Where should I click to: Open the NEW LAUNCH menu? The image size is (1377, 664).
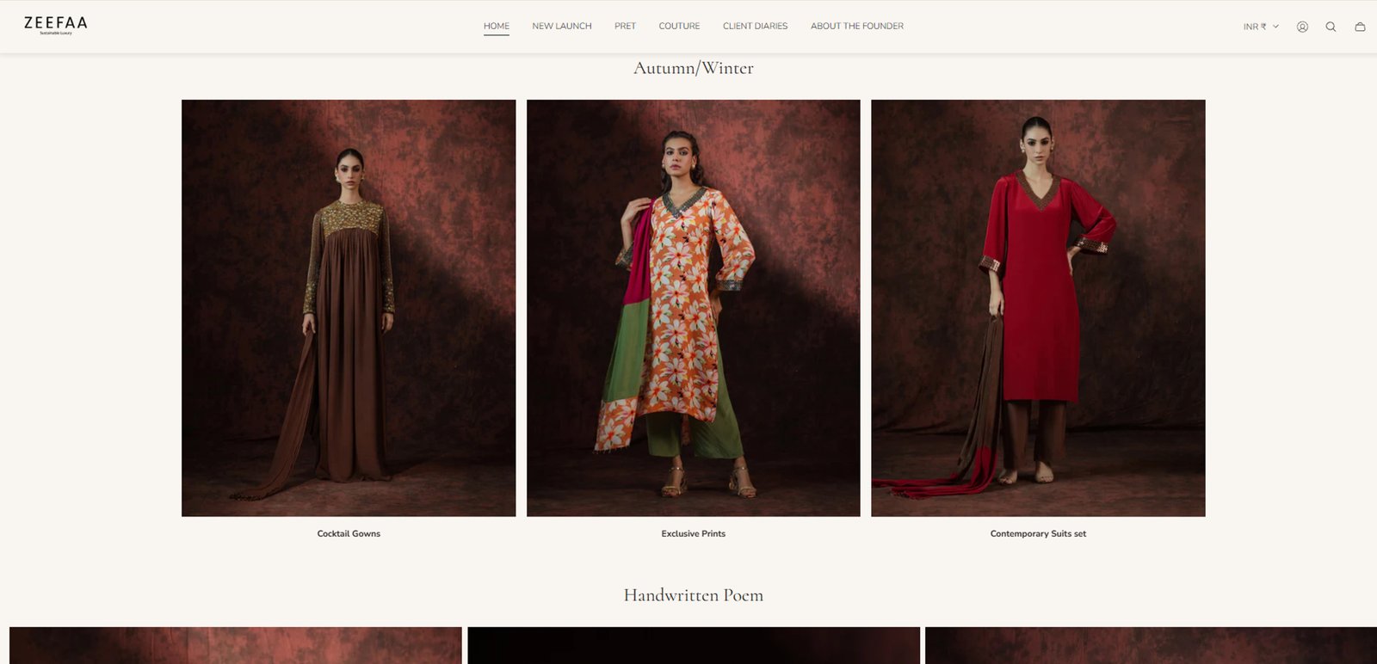click(561, 26)
